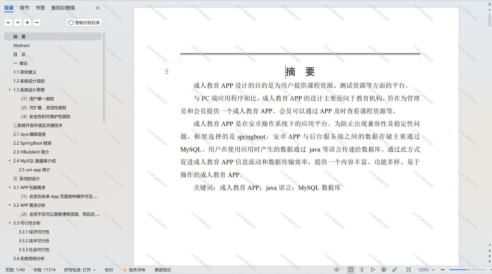Collapse the 2.4 MySQL 数据库介绍 node

click(x=10, y=161)
